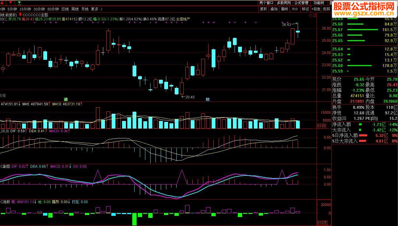Click the DIF: 0.59 MACD label

[18, 131]
